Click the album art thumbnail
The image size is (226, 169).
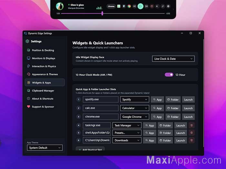pos(60,6)
